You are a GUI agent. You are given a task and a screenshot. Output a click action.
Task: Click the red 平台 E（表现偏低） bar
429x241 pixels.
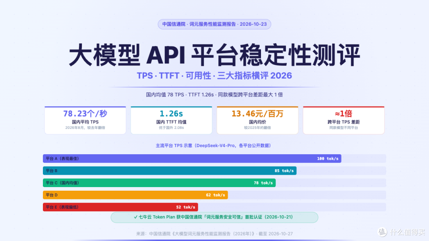click(x=120, y=207)
